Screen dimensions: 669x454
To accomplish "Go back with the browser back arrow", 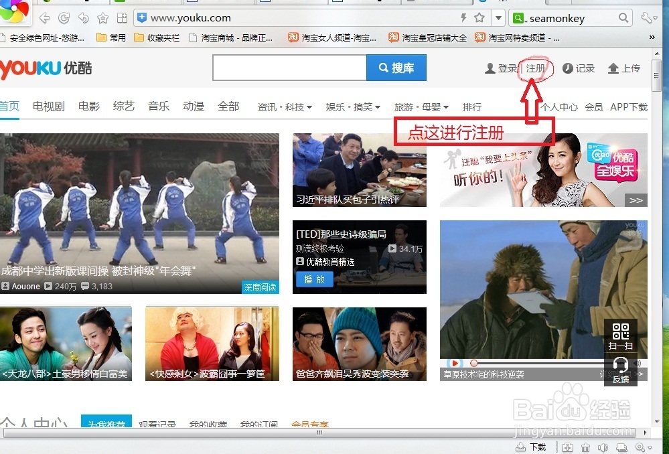I will [44, 18].
